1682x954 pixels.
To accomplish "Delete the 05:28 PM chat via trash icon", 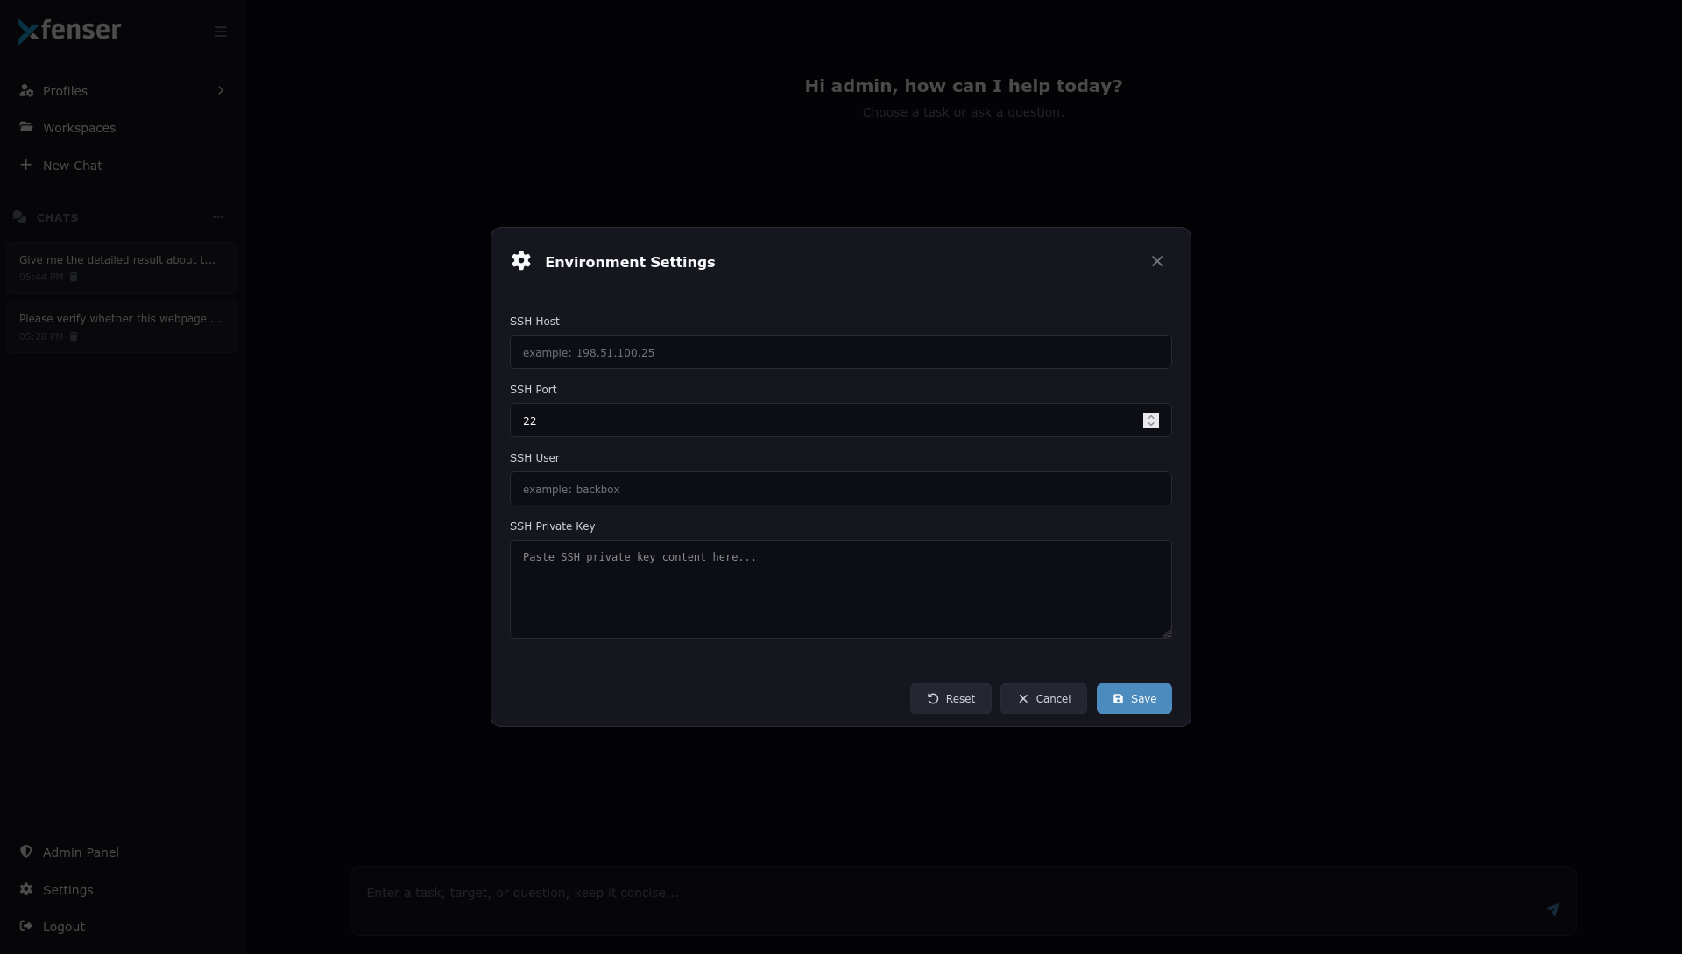I will coord(74,336).
